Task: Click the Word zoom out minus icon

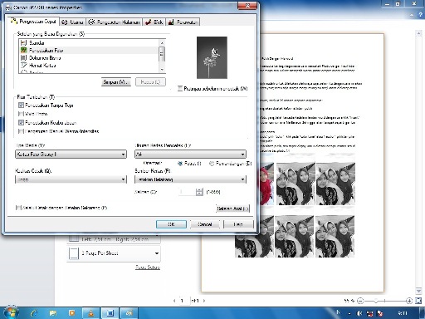Action: pyautogui.click(x=360, y=301)
